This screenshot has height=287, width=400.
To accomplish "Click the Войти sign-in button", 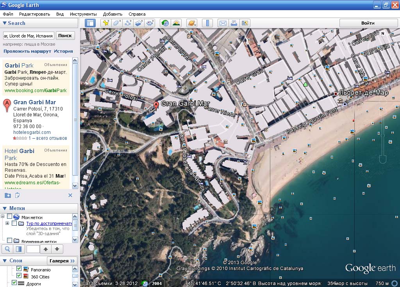I will click(x=368, y=23).
